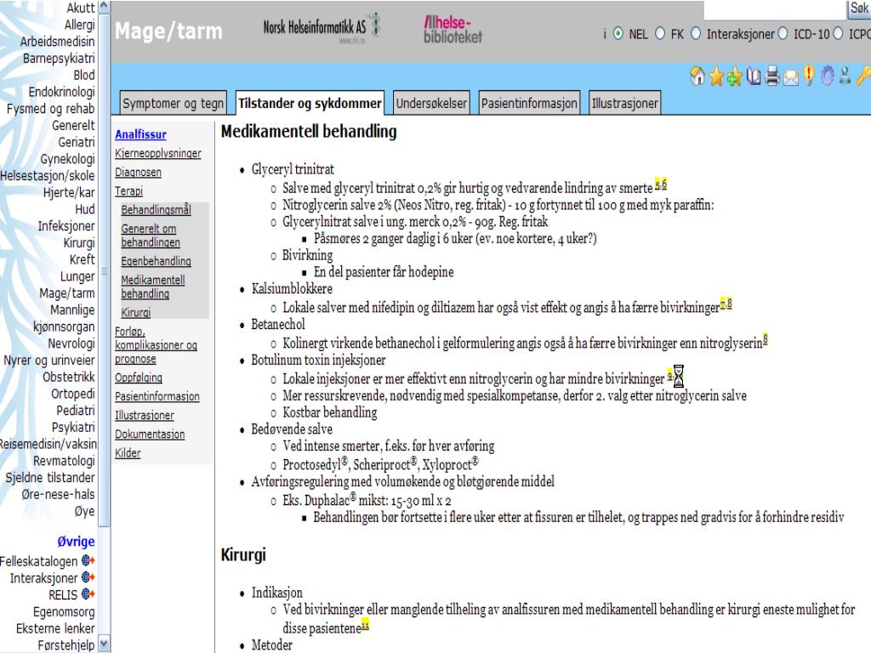Jump to Terapi section
871x653 pixels.
[x=129, y=191]
